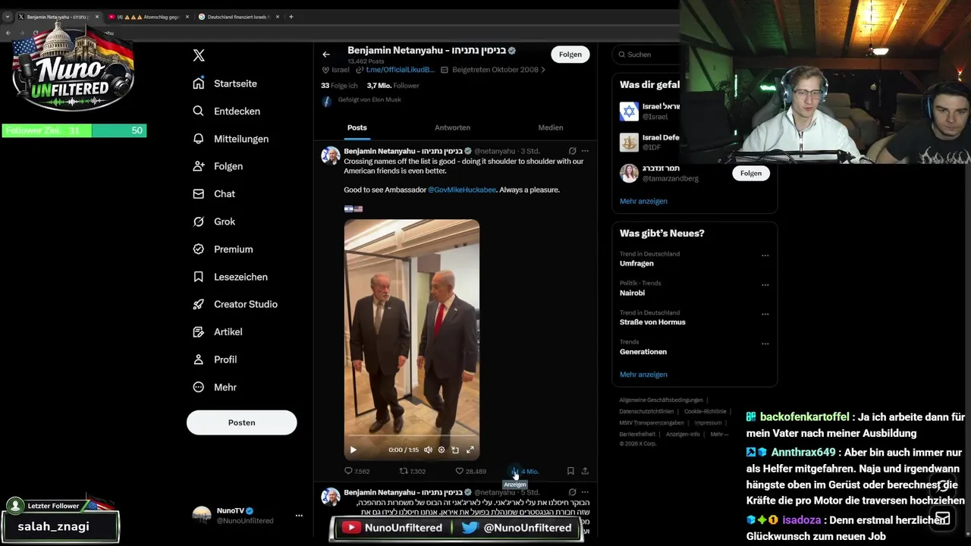This screenshot has width=971, height=546.
Task: Open the X logo home icon
Action: coord(199,55)
